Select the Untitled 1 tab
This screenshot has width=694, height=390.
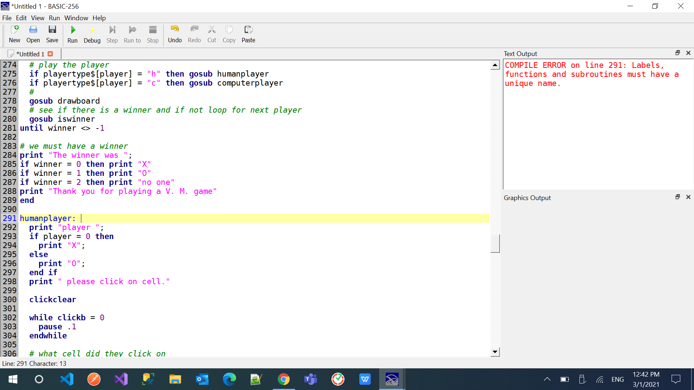point(31,53)
